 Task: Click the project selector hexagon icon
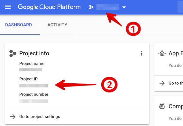91,7
